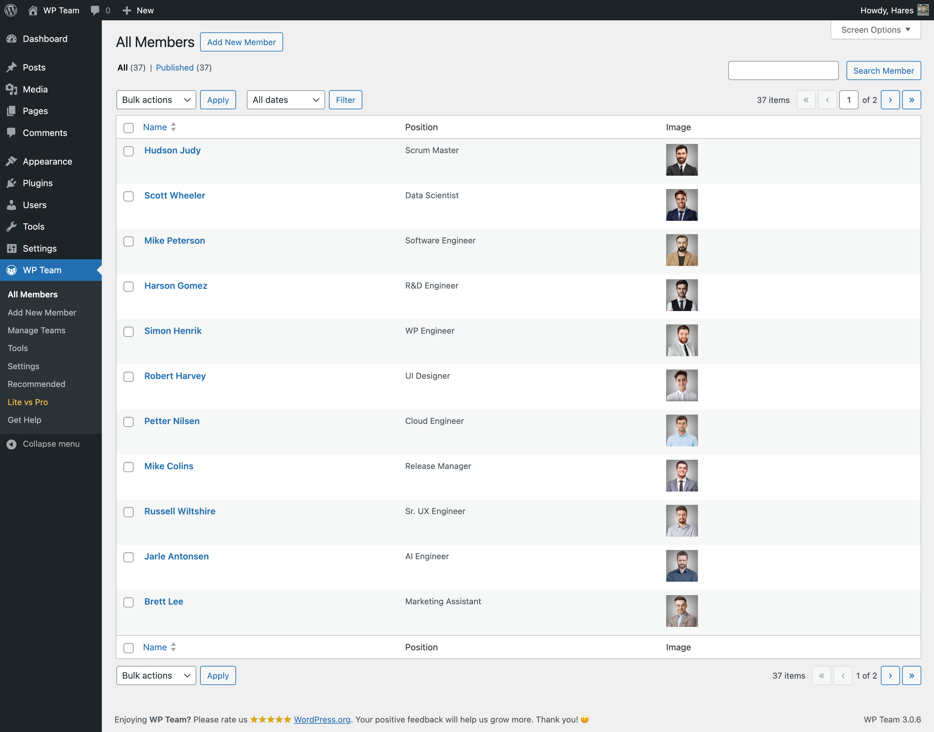Image resolution: width=934 pixels, height=732 pixels.
Task: Click the Add New Member button
Action: pyautogui.click(x=241, y=42)
